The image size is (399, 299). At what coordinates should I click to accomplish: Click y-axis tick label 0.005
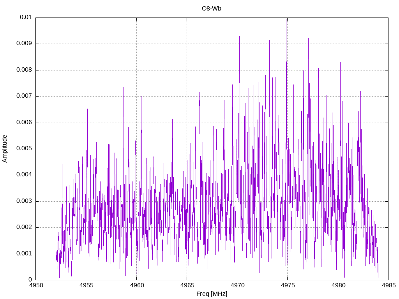pos(24,149)
